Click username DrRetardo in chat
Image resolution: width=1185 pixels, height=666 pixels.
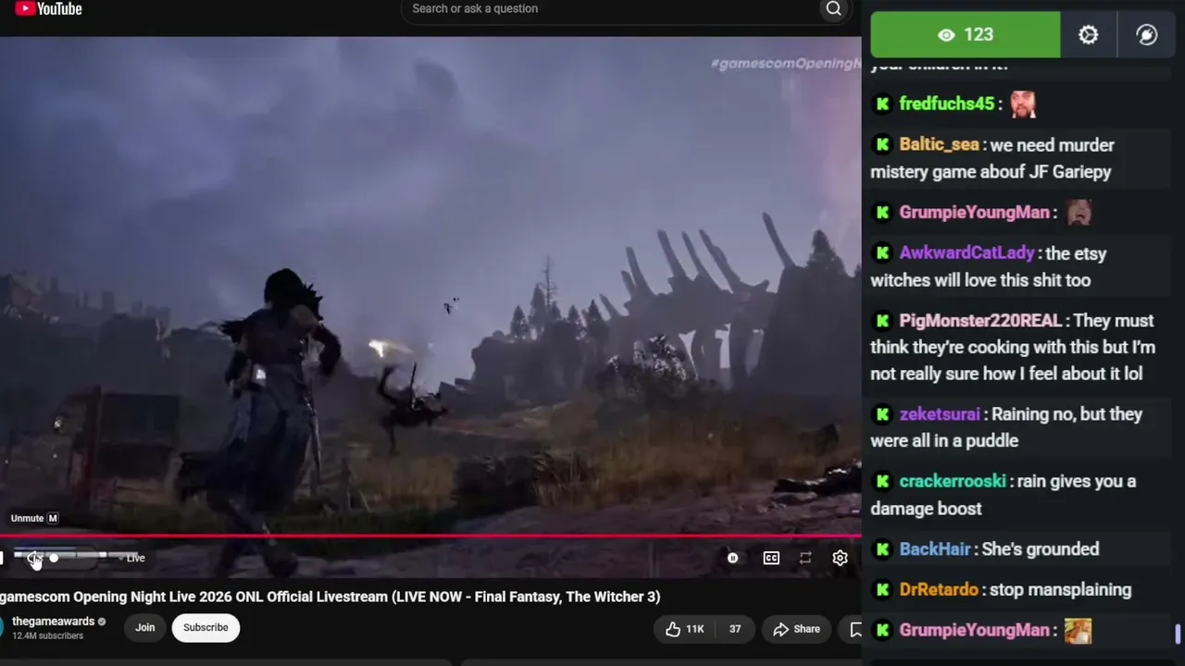click(939, 589)
